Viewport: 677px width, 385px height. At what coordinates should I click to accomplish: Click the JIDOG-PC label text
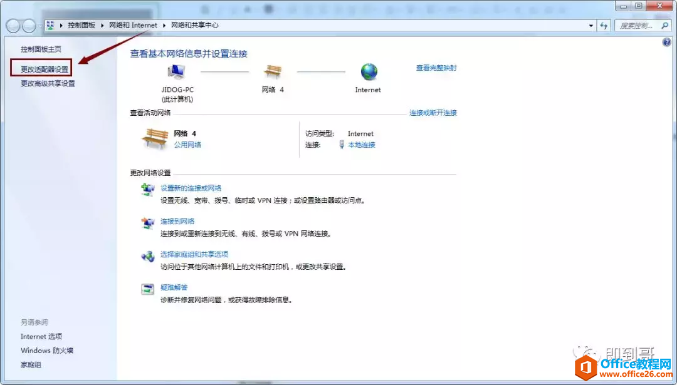177,90
